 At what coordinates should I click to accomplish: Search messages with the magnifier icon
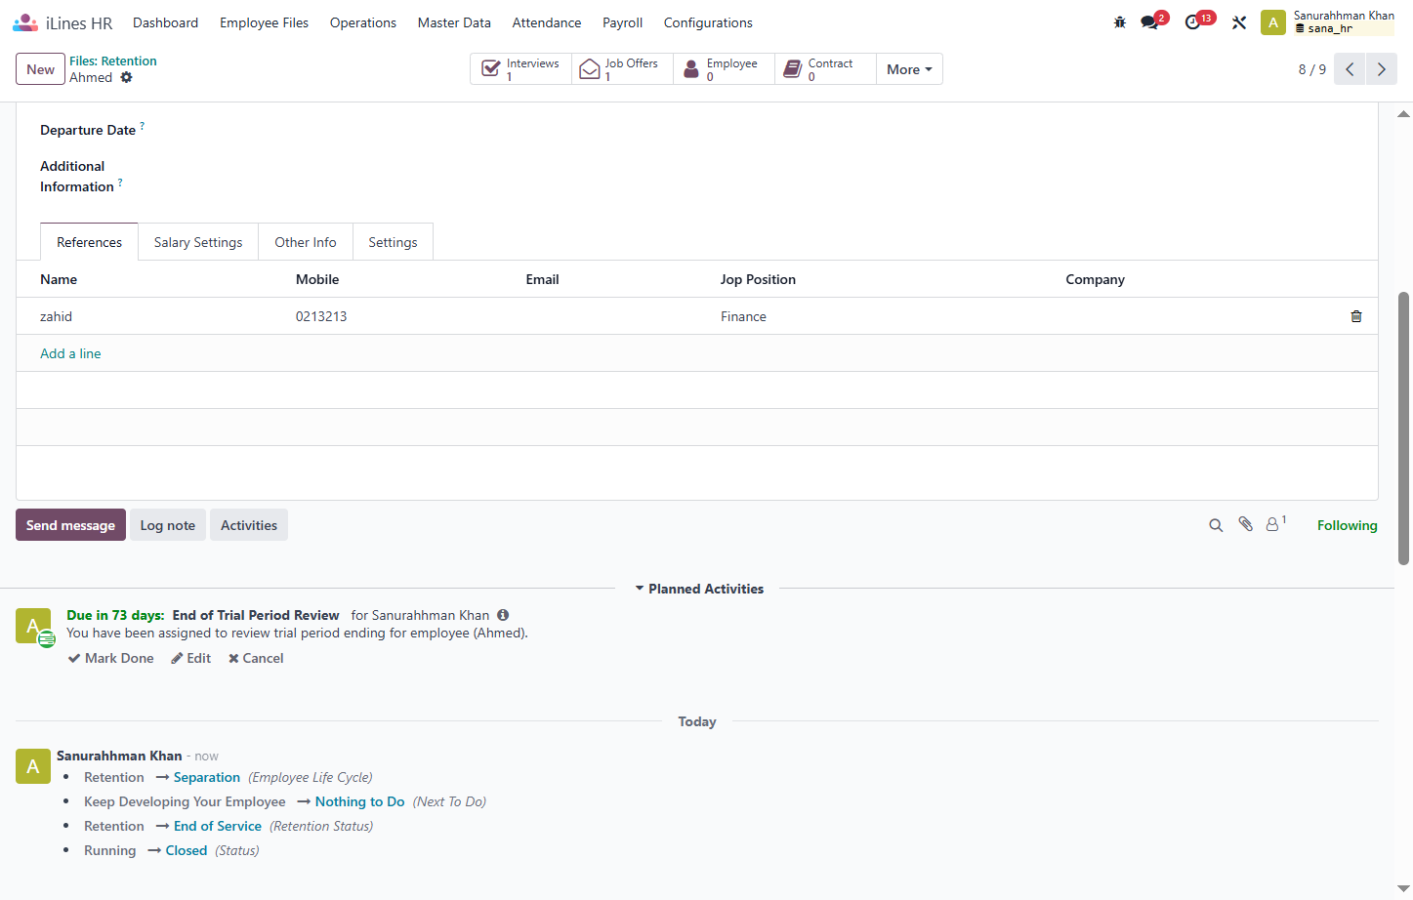tap(1216, 525)
